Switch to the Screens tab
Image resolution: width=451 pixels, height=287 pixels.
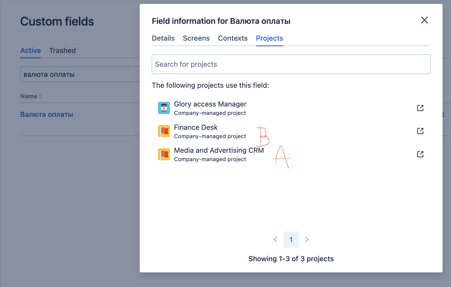click(x=196, y=38)
